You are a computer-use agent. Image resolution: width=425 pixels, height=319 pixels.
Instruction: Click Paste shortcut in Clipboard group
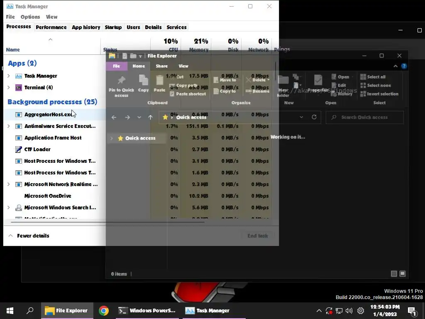coord(188,94)
